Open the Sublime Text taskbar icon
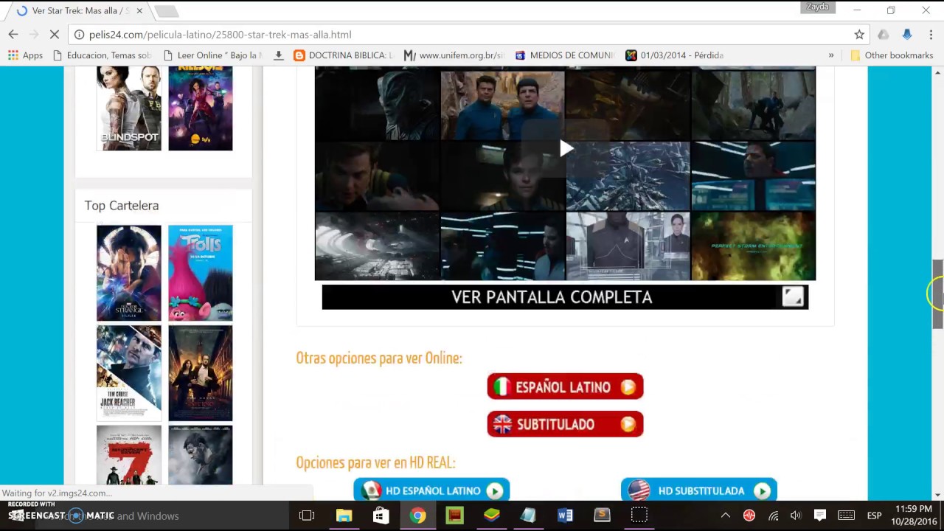The image size is (944, 531). click(x=602, y=516)
